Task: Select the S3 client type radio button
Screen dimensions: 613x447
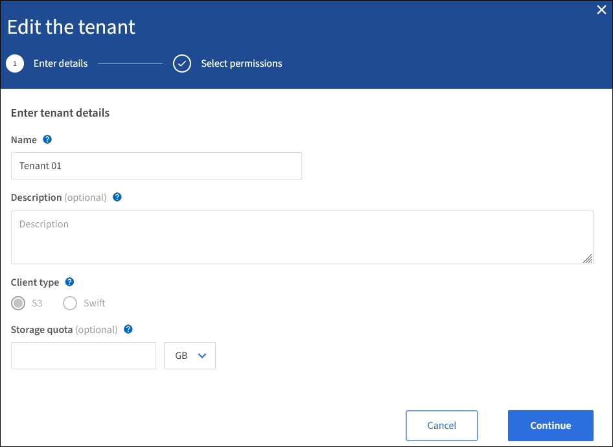Action: [x=19, y=303]
